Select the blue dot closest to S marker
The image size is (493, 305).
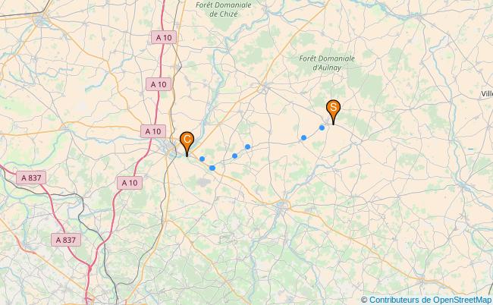point(322,127)
